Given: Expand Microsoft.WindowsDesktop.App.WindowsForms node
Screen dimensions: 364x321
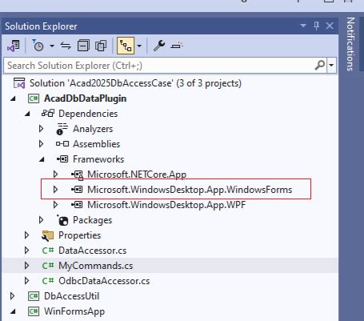Looking at the screenshot, I should point(55,190).
